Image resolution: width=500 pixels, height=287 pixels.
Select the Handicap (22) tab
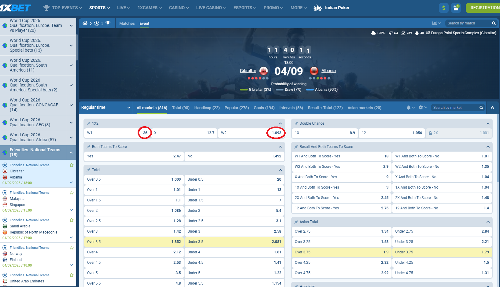pyautogui.click(x=207, y=108)
